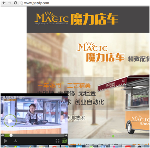Click the white video progress slider handle

coord(11,135)
